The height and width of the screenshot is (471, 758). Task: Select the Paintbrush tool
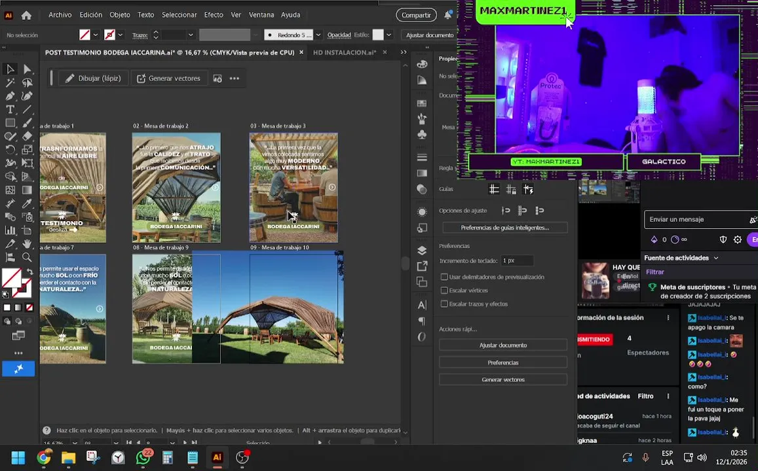pyautogui.click(x=27, y=123)
